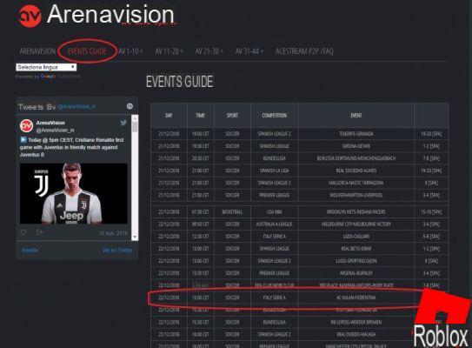This screenshot has width=472, height=348.
Task: Click the 5-6 [SPA] channel cell
Action: (x=431, y=237)
